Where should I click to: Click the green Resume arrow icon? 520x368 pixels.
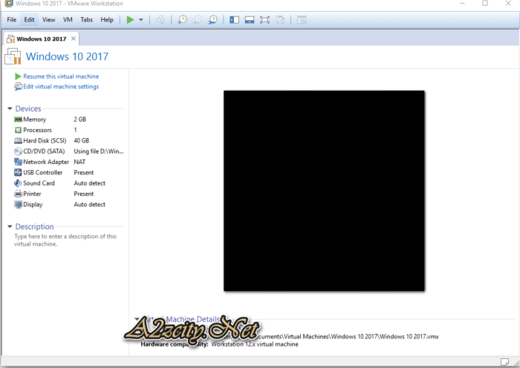coord(18,76)
